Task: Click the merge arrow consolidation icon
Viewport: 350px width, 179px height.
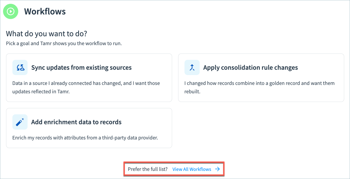Action: click(x=192, y=67)
